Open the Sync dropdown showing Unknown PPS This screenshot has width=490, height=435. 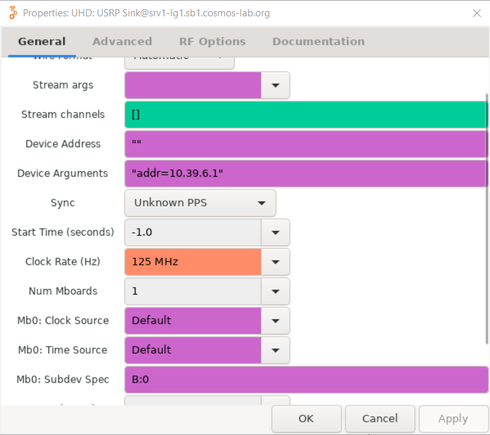click(200, 203)
